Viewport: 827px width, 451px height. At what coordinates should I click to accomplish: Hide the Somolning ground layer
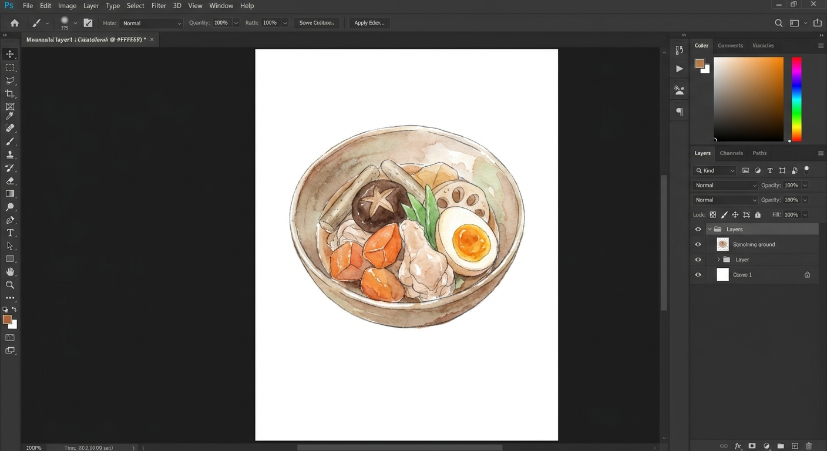tap(698, 244)
